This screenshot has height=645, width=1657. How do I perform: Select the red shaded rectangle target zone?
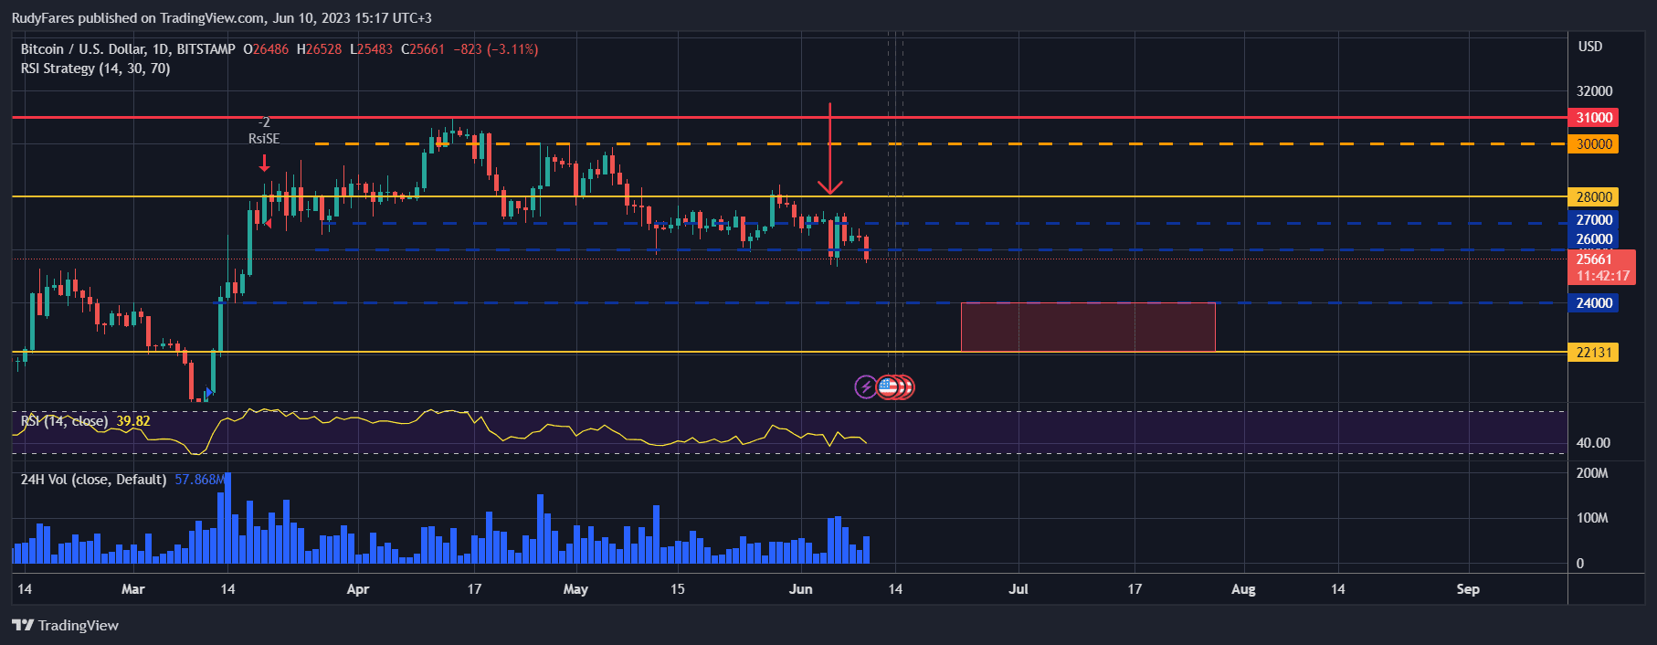click(x=1088, y=327)
